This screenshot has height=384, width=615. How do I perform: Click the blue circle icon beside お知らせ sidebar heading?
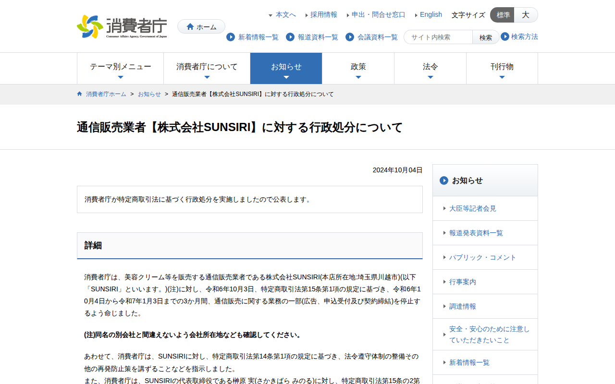tap(444, 180)
